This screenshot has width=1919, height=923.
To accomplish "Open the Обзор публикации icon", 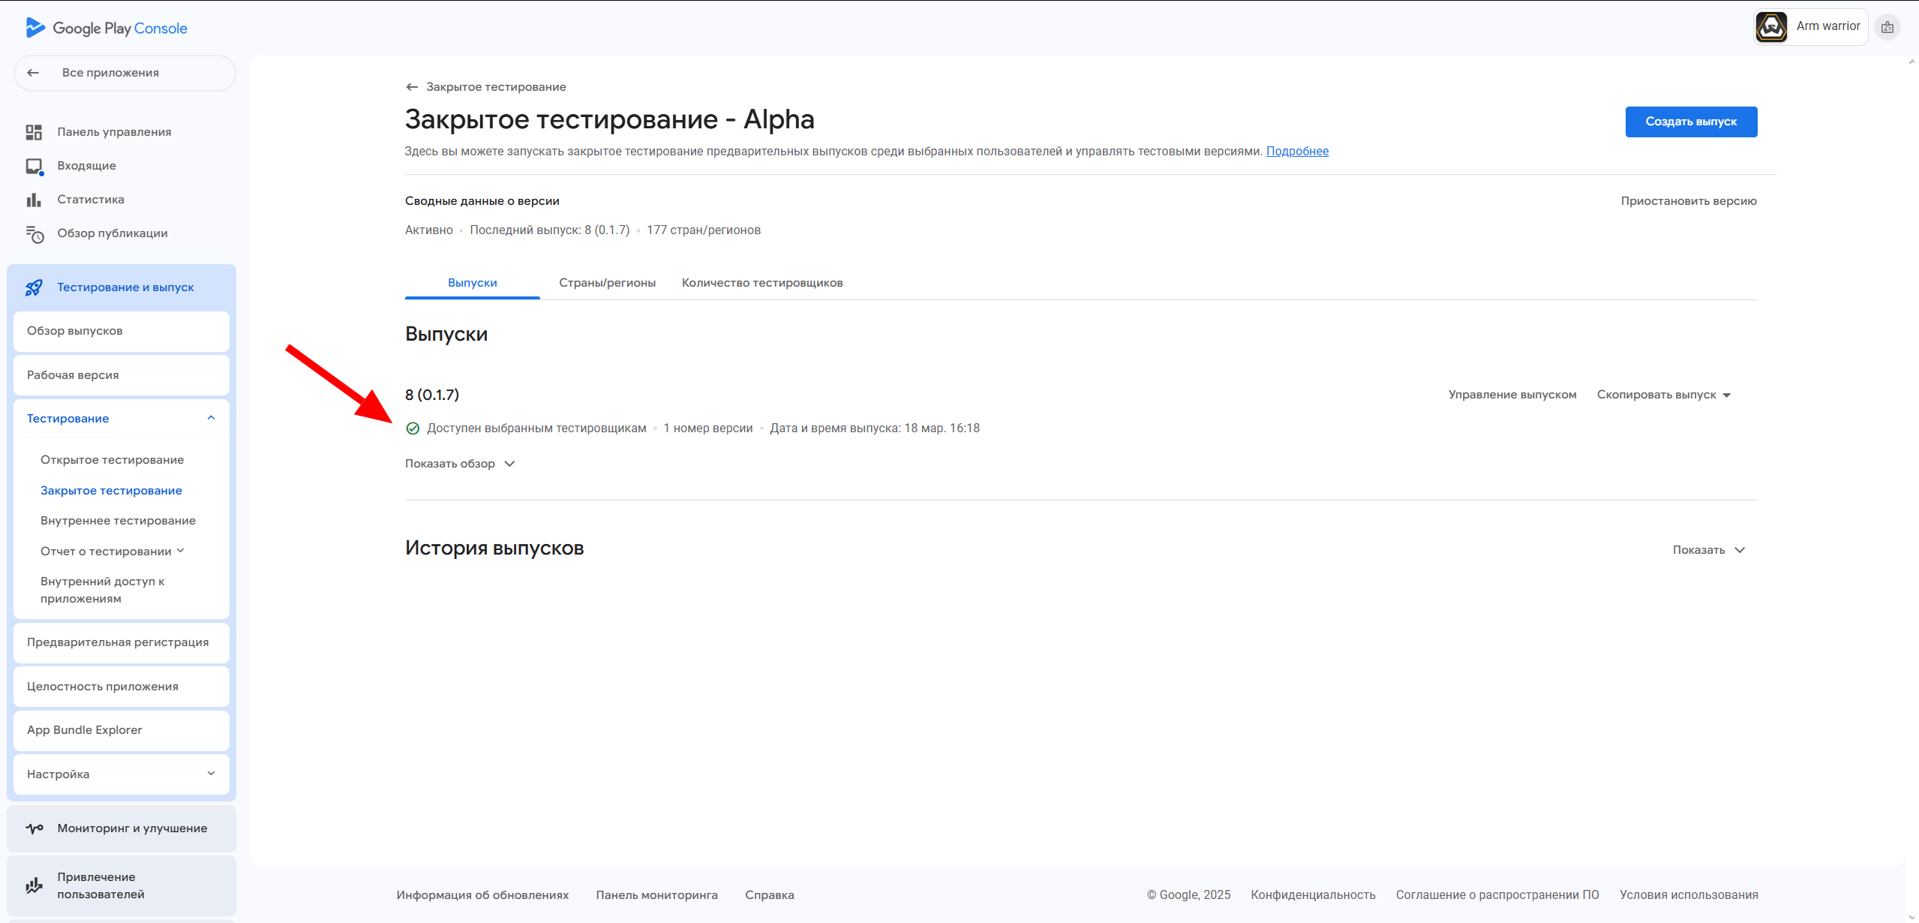I will (35, 234).
